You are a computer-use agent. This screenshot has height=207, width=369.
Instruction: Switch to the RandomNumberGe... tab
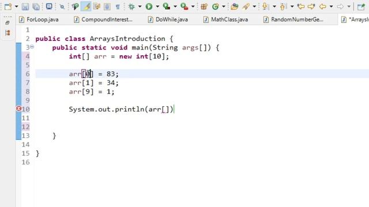pyautogui.click(x=293, y=20)
